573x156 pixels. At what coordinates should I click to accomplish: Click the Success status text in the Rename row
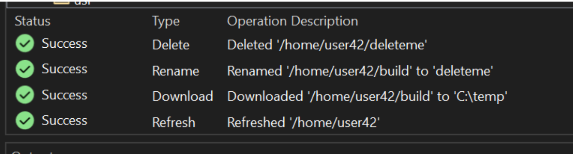coord(64,69)
